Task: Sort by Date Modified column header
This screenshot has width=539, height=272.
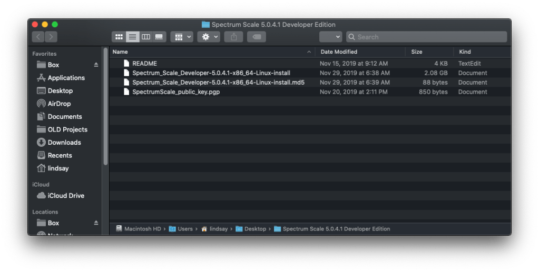Action: tap(339, 52)
